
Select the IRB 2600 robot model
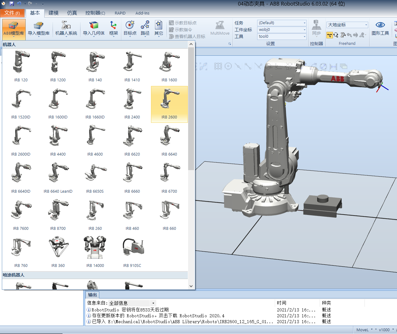click(x=169, y=104)
